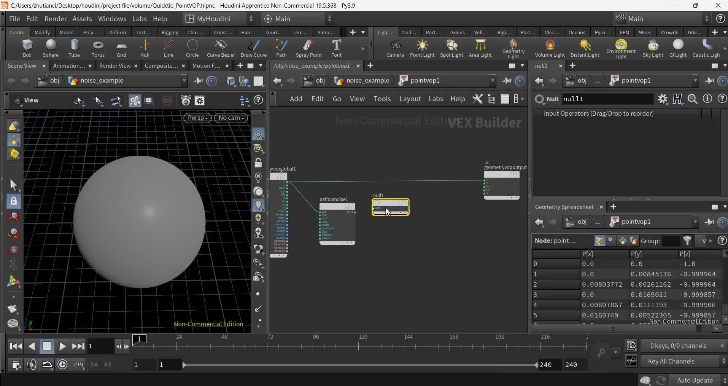
Task: Toggle the Scene View pane pin
Action: 198,81
